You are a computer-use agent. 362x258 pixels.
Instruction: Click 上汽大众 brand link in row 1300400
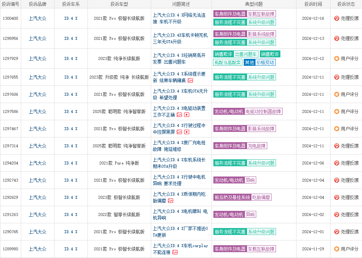point(38,18)
